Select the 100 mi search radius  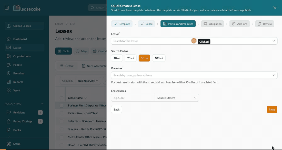click(x=159, y=58)
